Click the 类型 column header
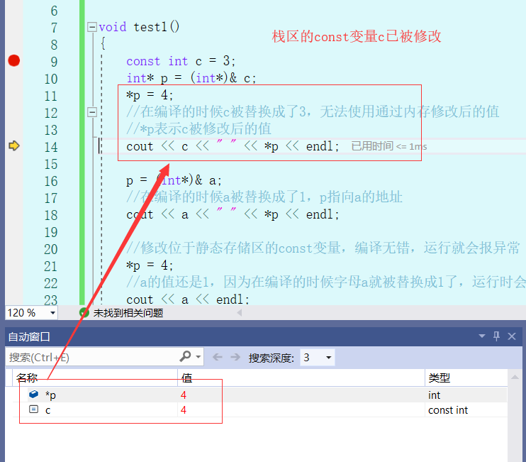 [x=466, y=378]
